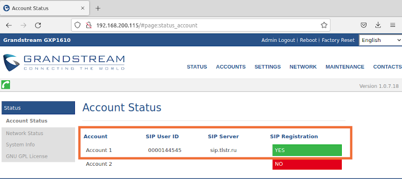
Task: Open System Info in sidebar
Action: (x=20, y=144)
